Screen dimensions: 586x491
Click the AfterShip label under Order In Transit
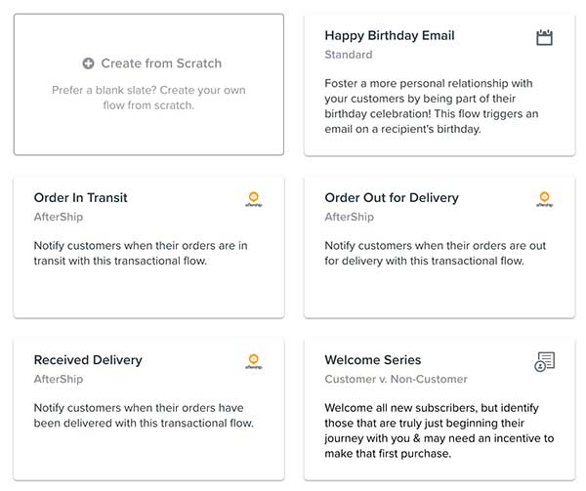coord(59,217)
